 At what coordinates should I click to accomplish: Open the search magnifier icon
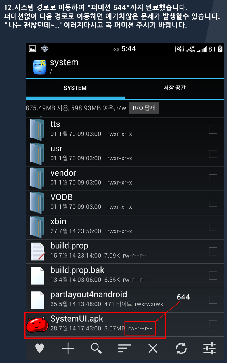[96, 348]
